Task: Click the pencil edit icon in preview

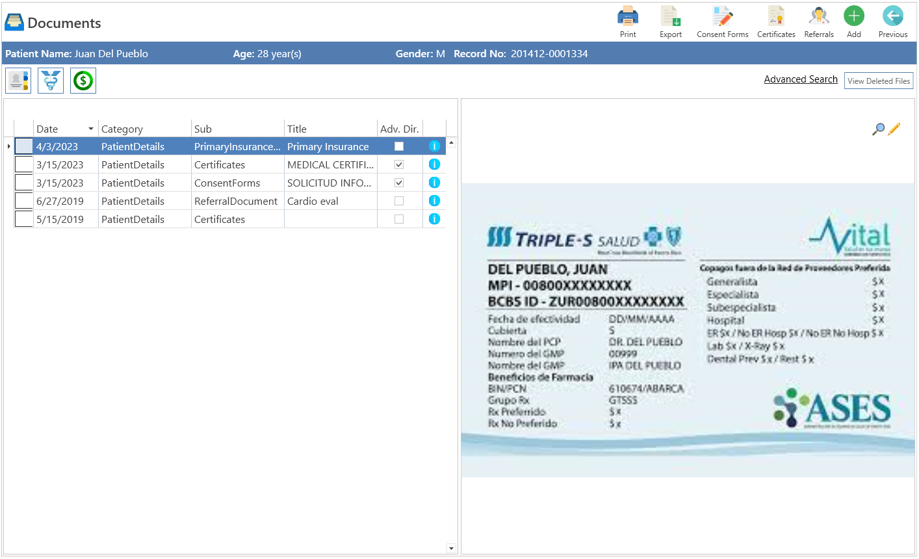Action: click(x=894, y=129)
